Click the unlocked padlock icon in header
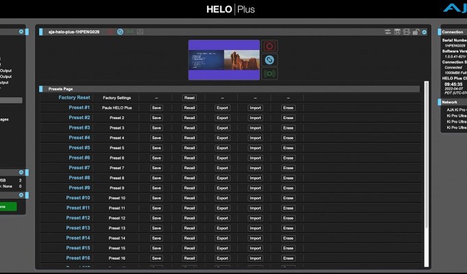Screen dimensions: 467x274 416,32
